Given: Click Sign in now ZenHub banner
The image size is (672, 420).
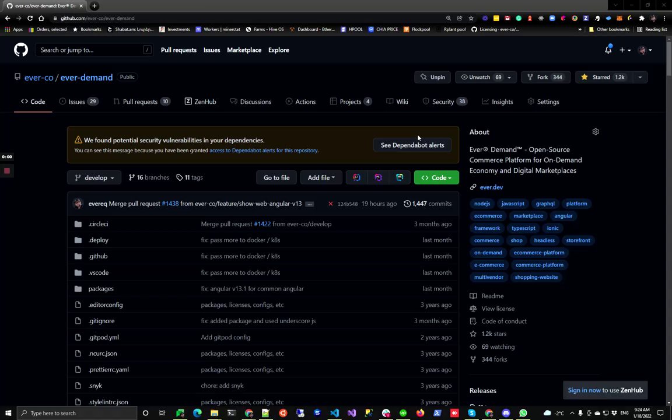Looking at the screenshot, I should tap(605, 390).
